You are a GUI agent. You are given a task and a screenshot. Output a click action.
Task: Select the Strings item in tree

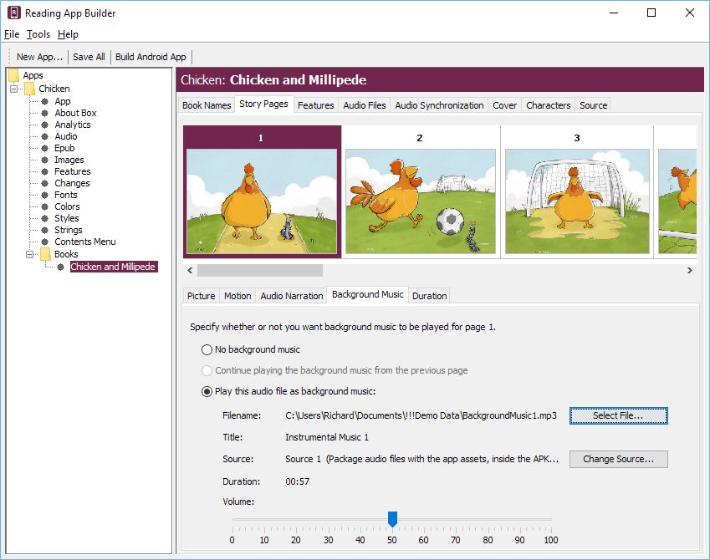pos(69,231)
